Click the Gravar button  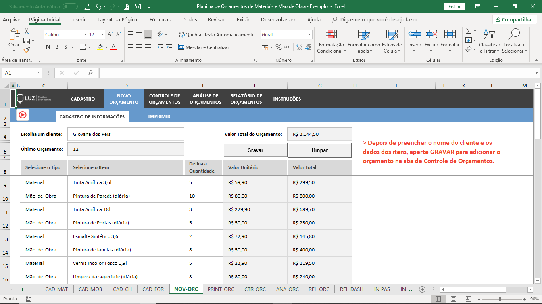pos(256,150)
